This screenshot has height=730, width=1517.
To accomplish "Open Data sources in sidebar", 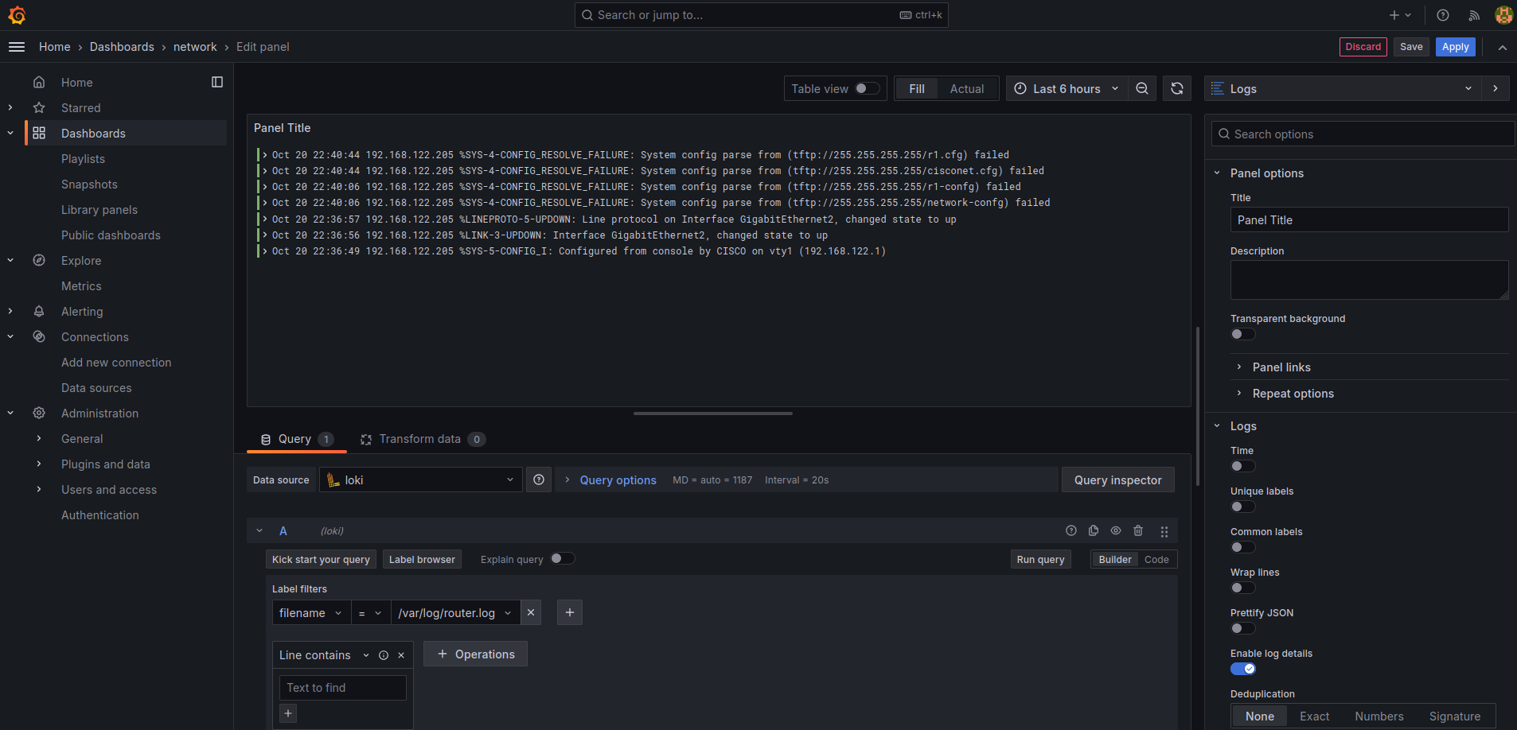I will coord(96,387).
